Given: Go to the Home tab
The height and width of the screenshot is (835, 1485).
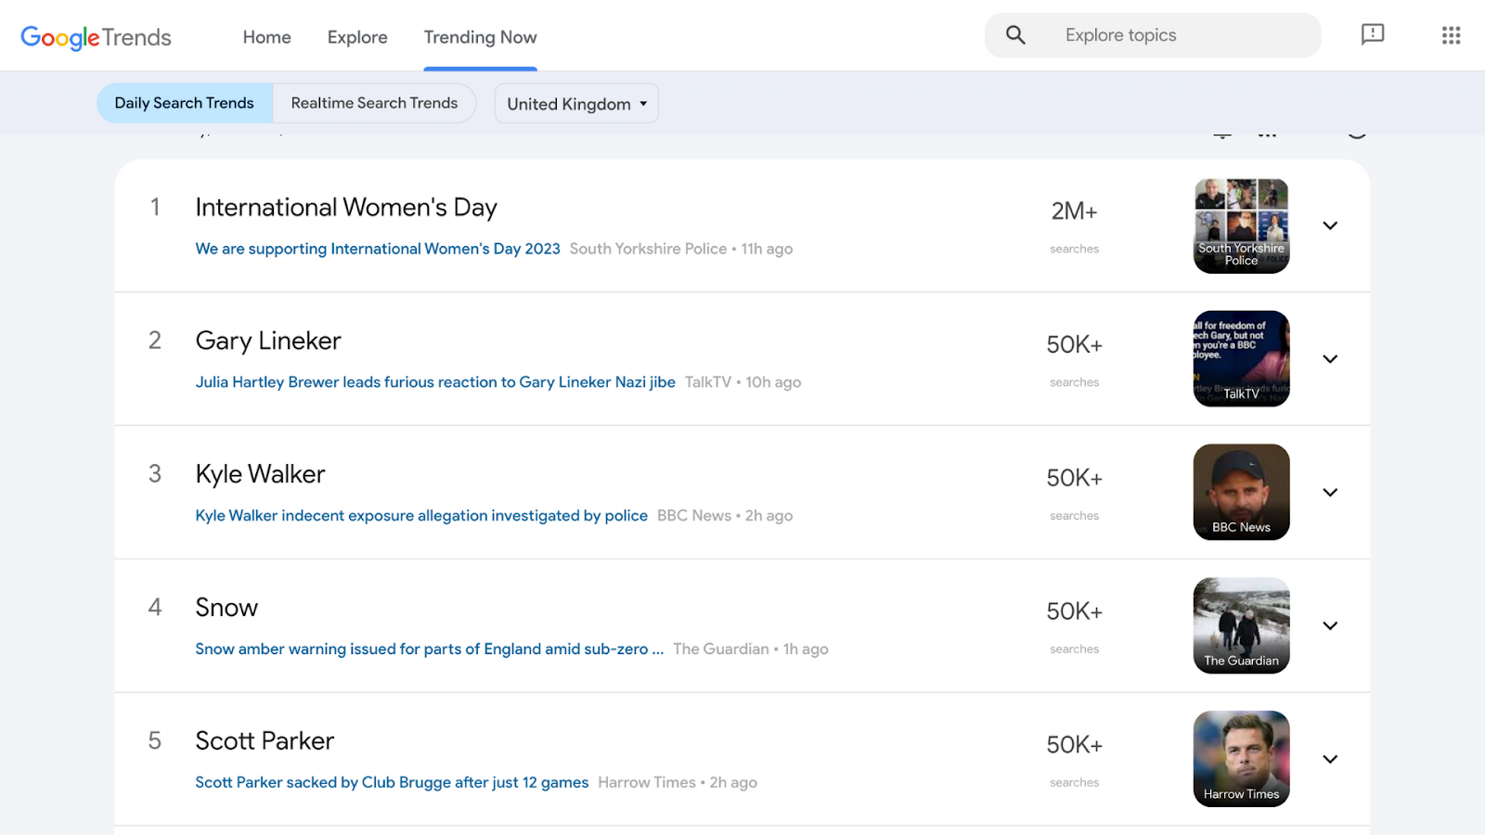Looking at the screenshot, I should coord(266,37).
